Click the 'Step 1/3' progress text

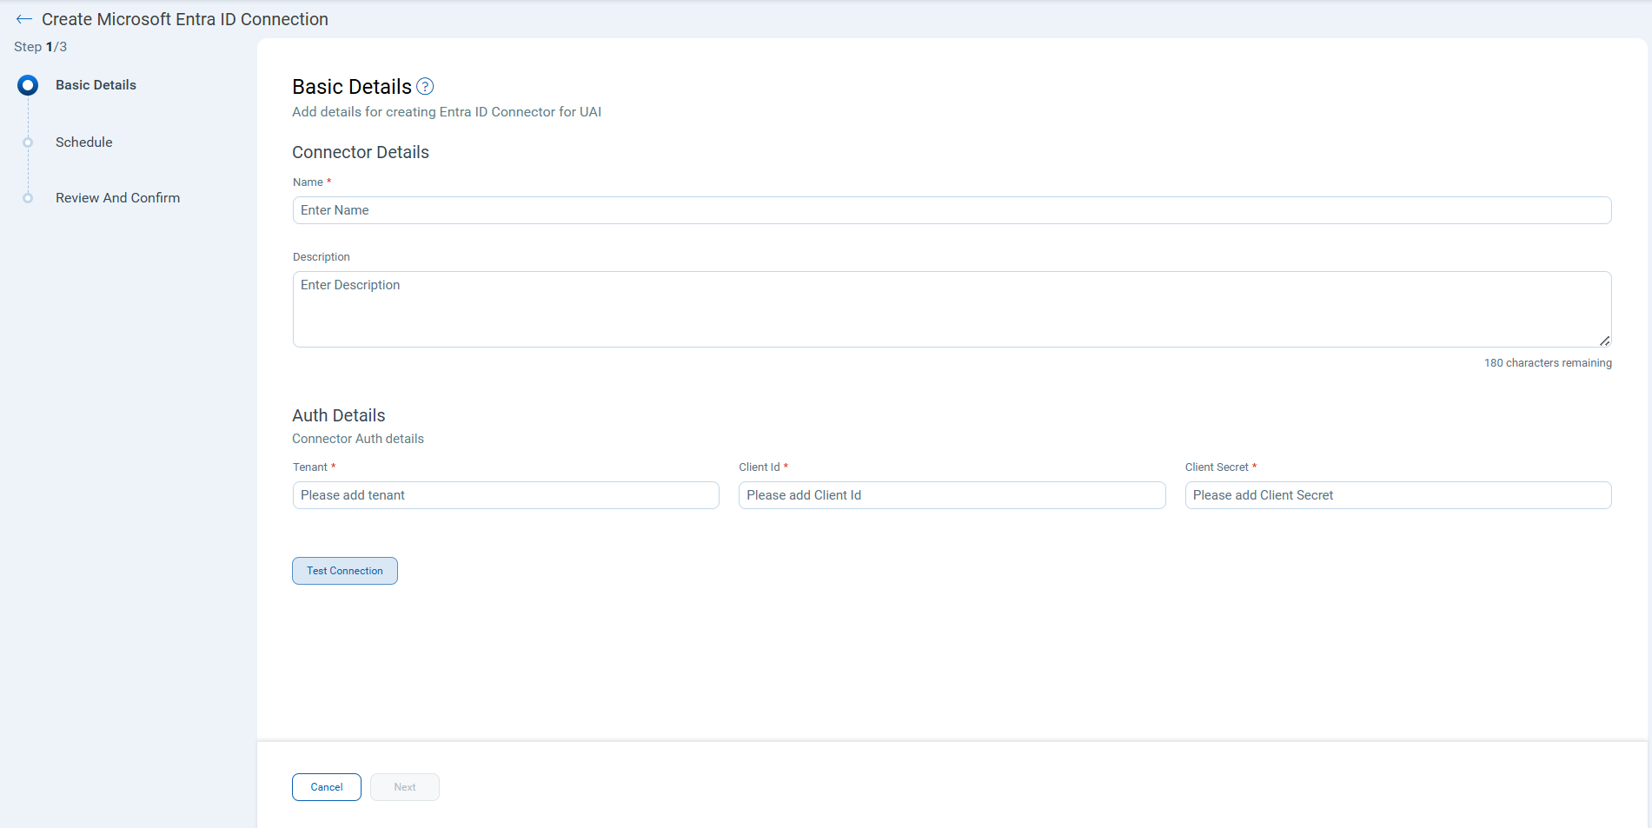(41, 47)
